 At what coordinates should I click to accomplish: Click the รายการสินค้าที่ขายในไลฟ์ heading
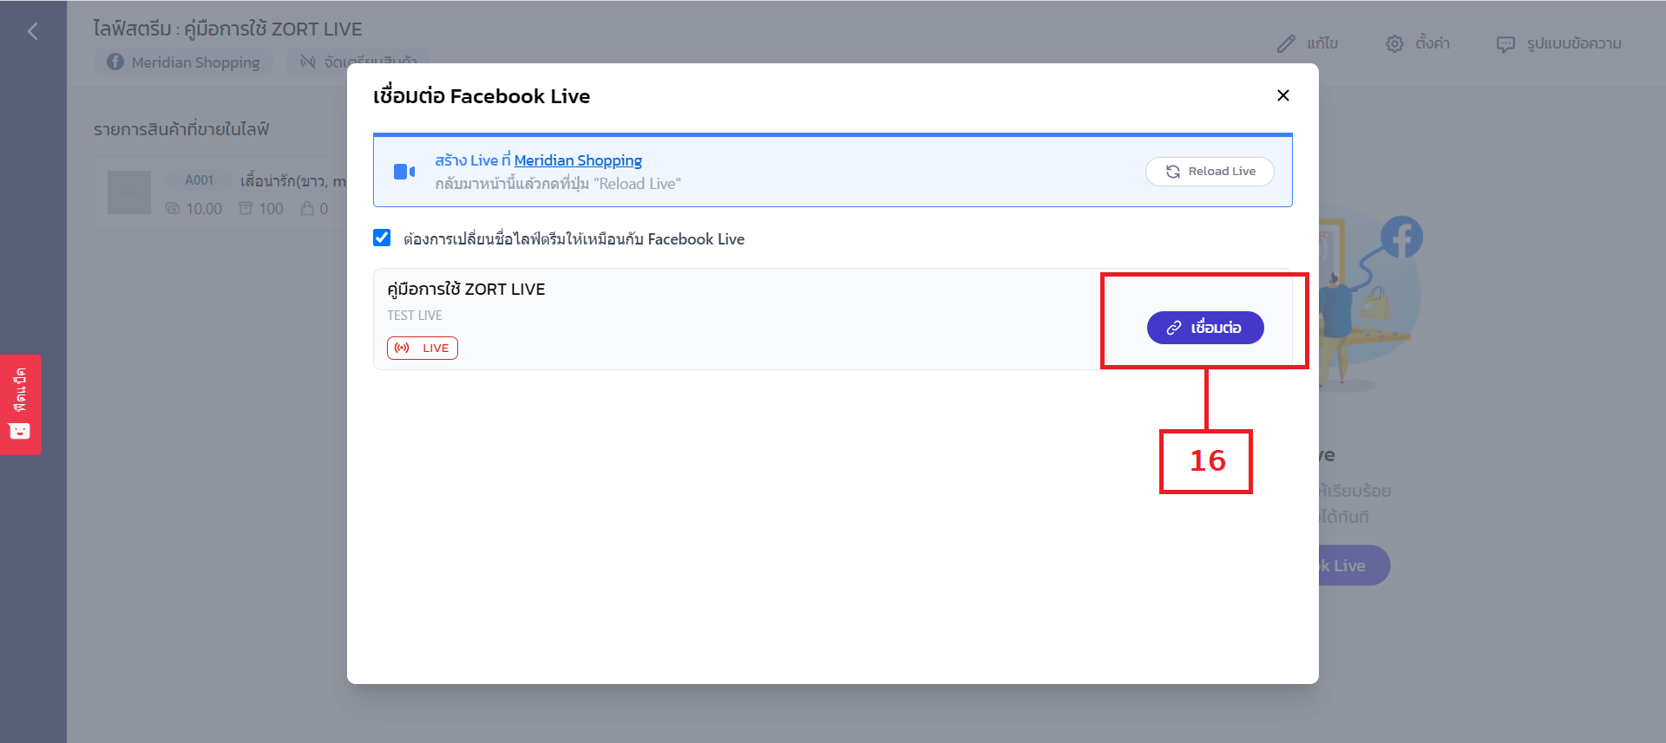(x=181, y=129)
